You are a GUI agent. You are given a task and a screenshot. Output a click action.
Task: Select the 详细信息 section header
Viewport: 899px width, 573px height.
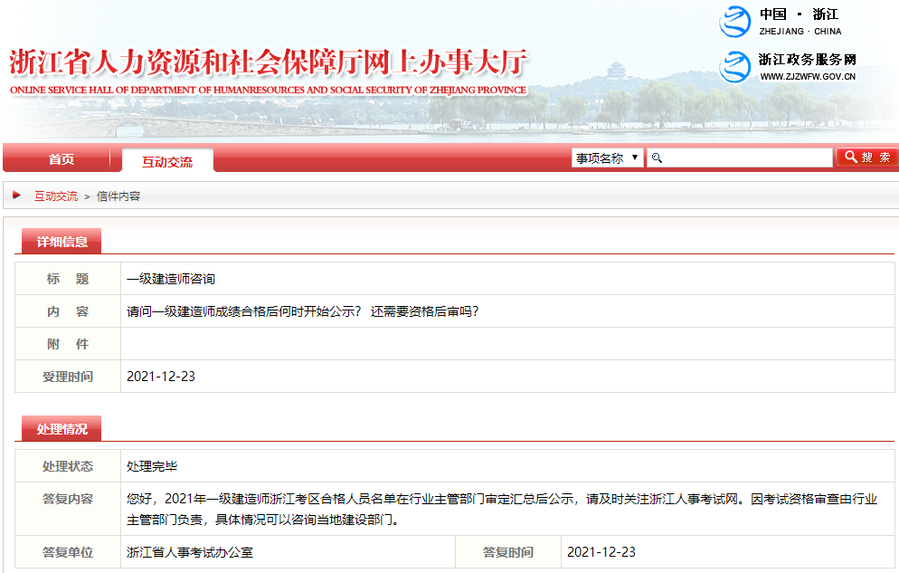[x=62, y=242]
